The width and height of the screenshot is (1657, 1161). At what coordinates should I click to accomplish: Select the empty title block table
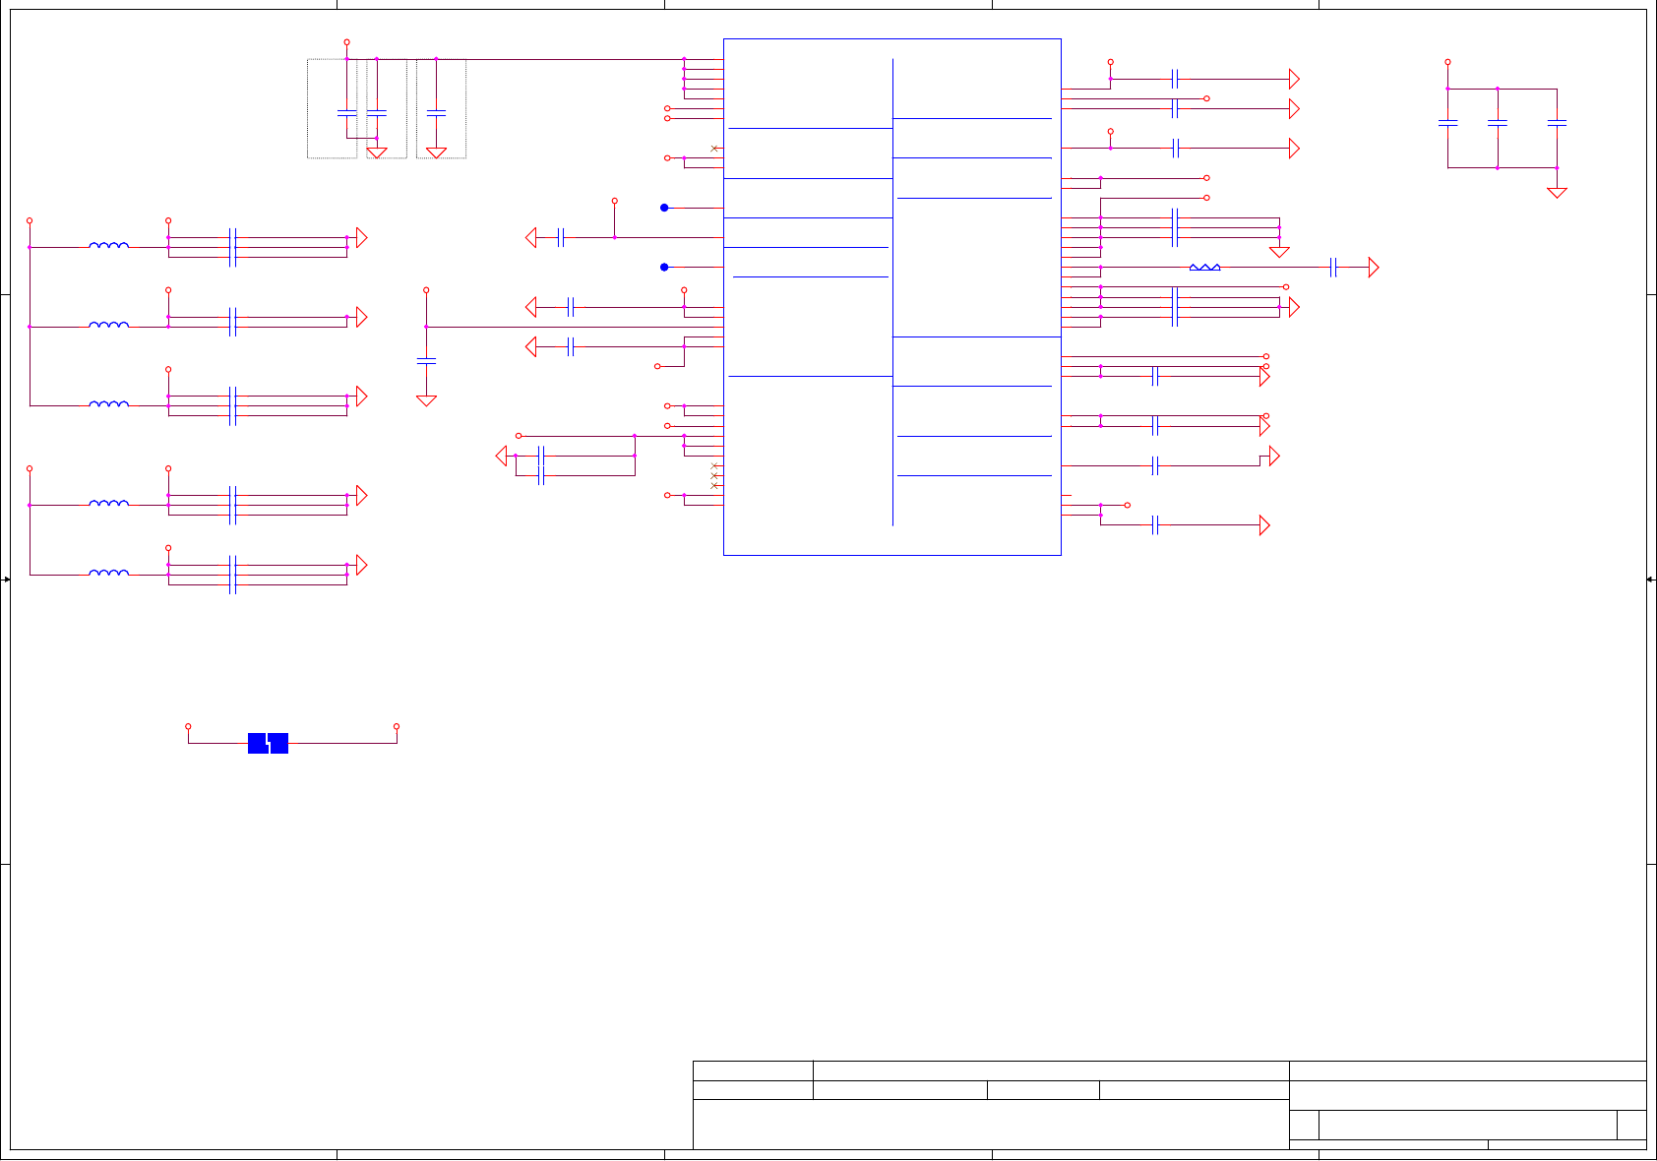click(1170, 1105)
